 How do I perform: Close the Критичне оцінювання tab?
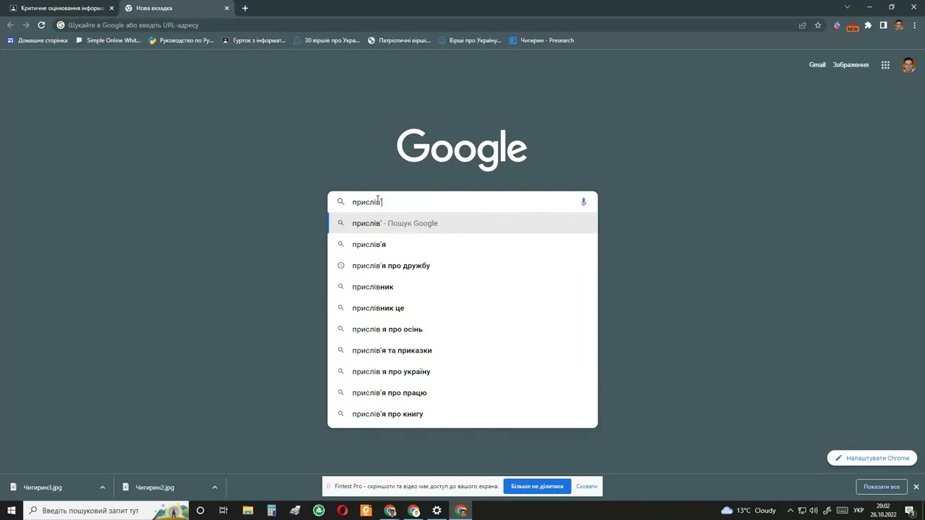(x=111, y=8)
